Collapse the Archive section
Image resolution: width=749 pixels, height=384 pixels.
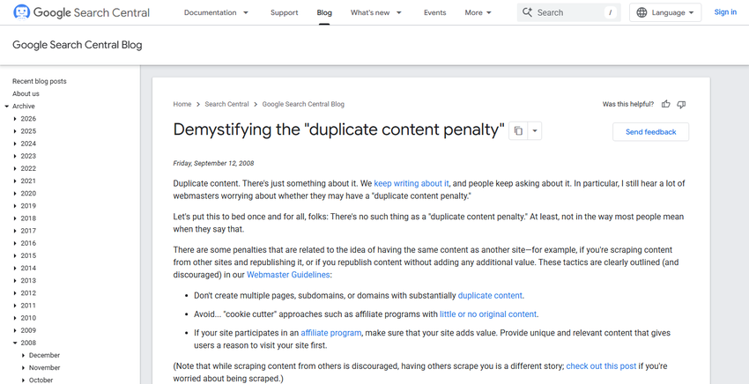pos(7,107)
